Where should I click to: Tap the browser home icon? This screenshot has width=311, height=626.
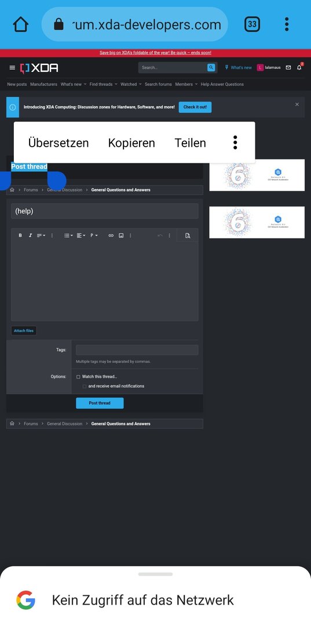coord(21,24)
